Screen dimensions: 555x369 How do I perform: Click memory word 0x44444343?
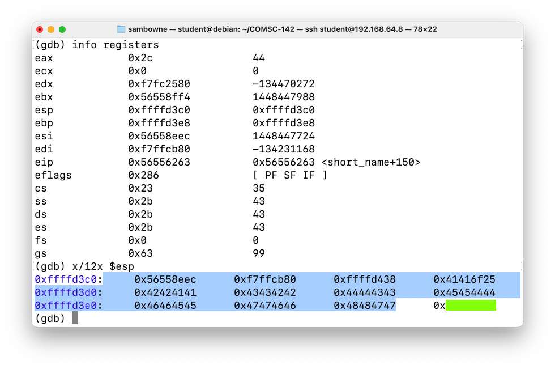[x=365, y=292]
